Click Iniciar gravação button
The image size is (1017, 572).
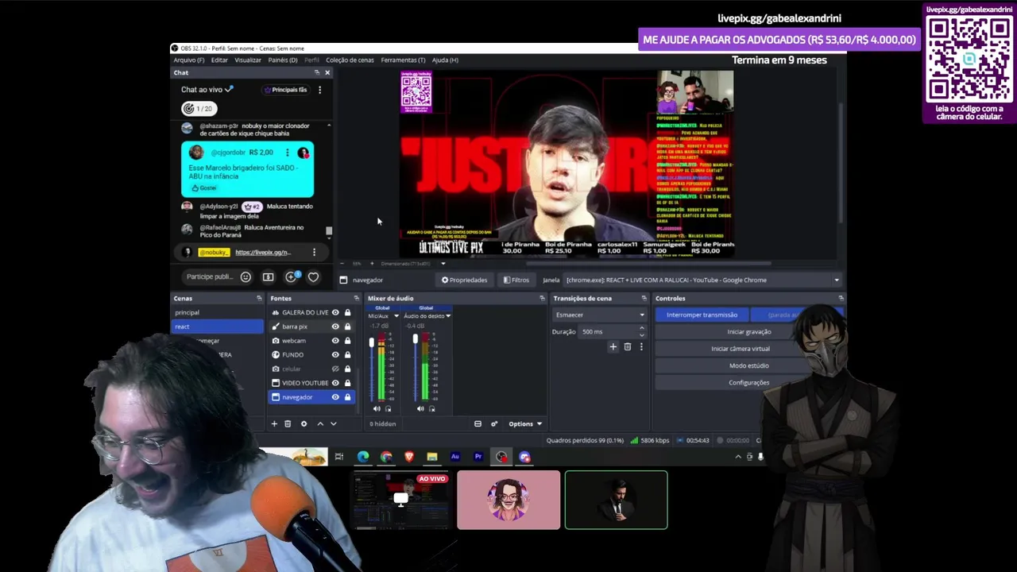pos(748,332)
